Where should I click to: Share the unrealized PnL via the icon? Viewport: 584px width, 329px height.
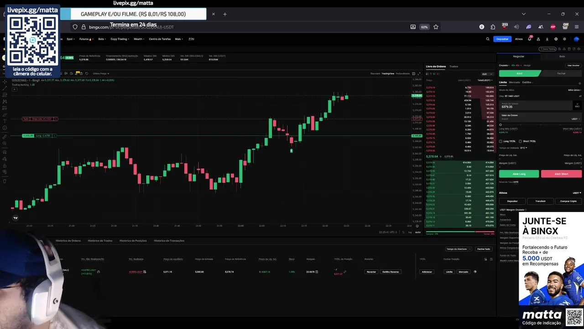[x=99, y=272]
